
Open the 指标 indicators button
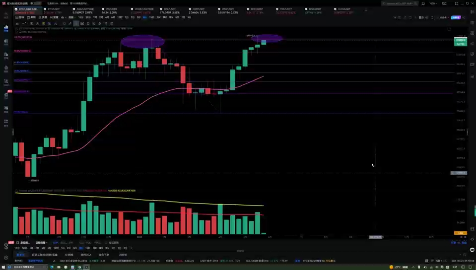click(20, 17)
